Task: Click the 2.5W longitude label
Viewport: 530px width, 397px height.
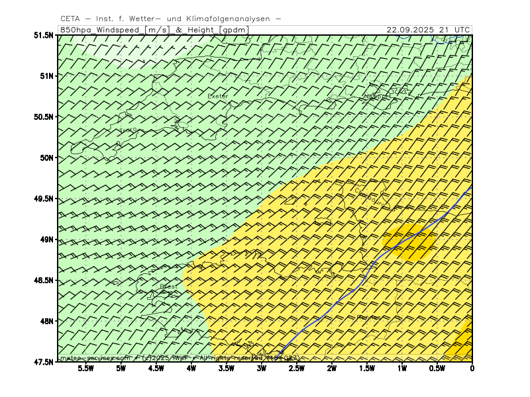Action: pyautogui.click(x=297, y=369)
